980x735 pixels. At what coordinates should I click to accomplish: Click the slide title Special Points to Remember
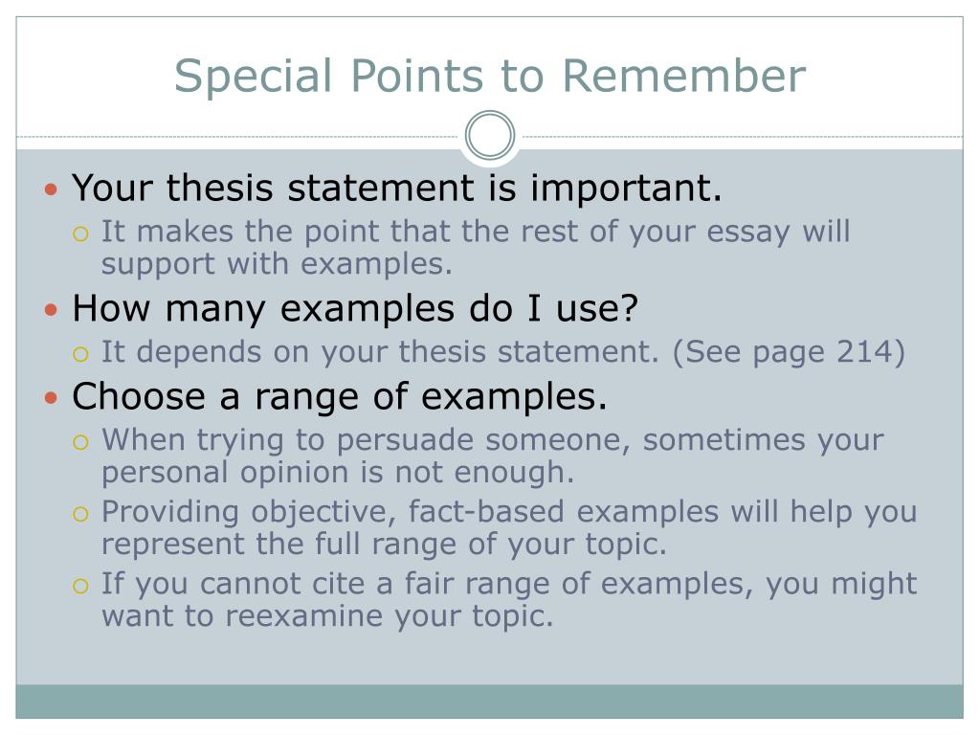point(490,77)
